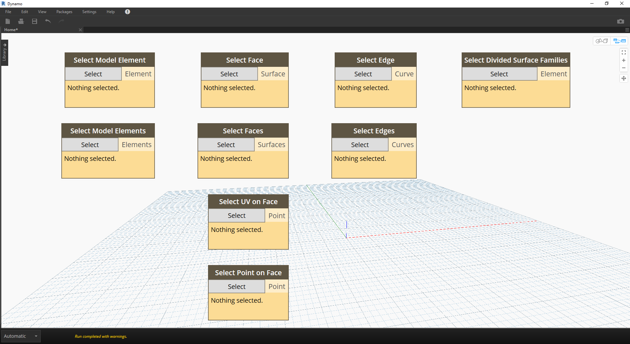Click the Zoom to Fit icon
630x344 pixels.
[623, 52]
